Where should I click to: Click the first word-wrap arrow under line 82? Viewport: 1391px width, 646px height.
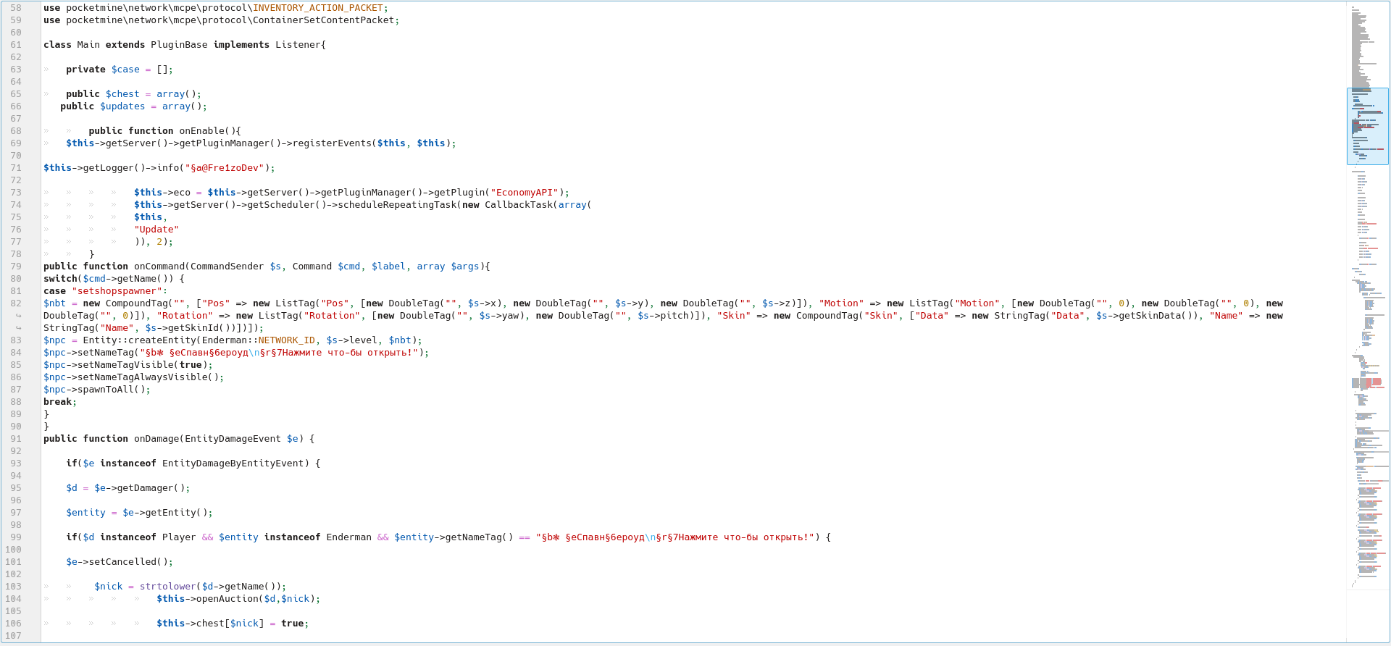pyautogui.click(x=19, y=316)
